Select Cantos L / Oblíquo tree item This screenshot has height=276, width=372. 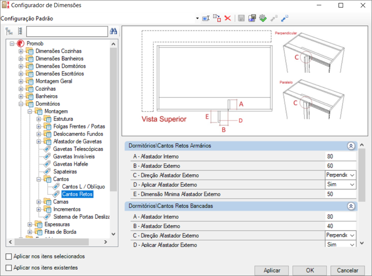[x=83, y=187]
